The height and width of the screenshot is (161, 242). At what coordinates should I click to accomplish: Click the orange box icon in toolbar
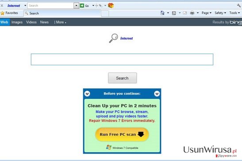(x=111, y=6)
